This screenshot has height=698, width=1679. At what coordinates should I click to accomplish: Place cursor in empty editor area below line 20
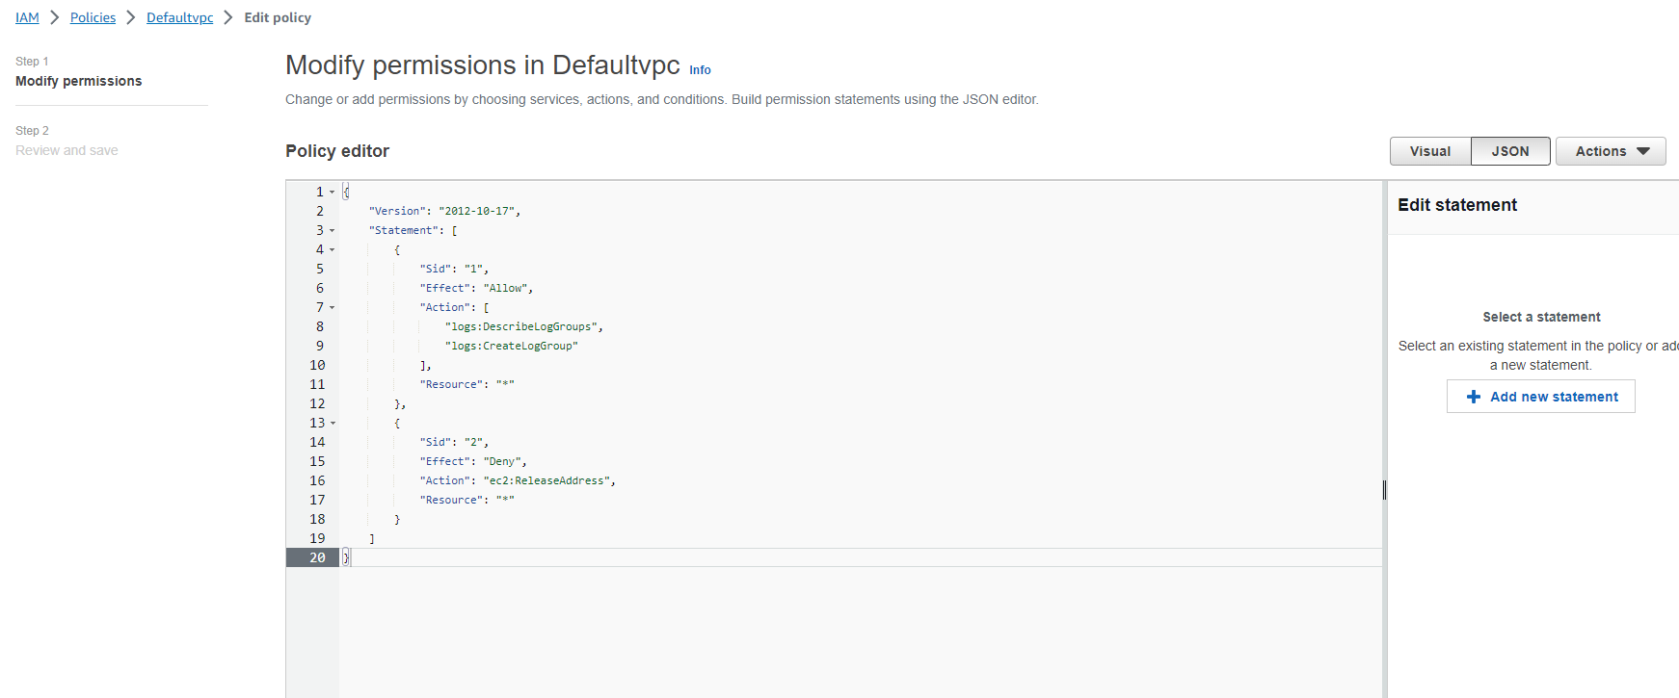click(861, 633)
